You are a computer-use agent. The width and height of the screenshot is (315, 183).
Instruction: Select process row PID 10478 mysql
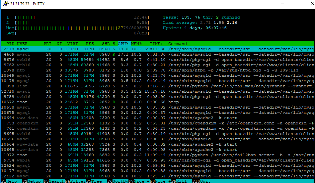point(157,81)
